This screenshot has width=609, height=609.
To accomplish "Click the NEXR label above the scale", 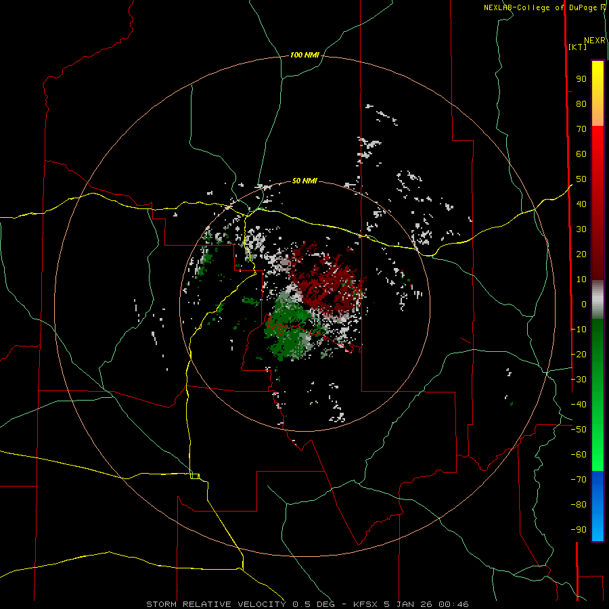I will [x=595, y=41].
